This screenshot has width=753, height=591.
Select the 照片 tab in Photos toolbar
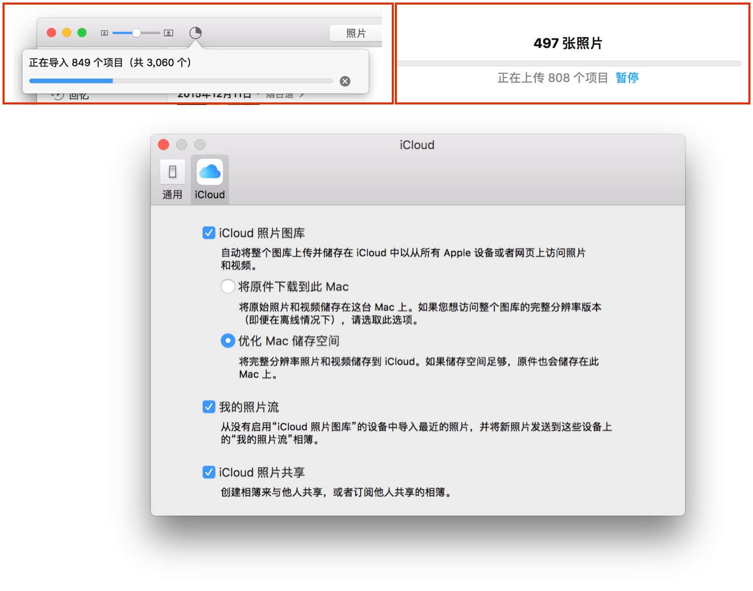356,33
